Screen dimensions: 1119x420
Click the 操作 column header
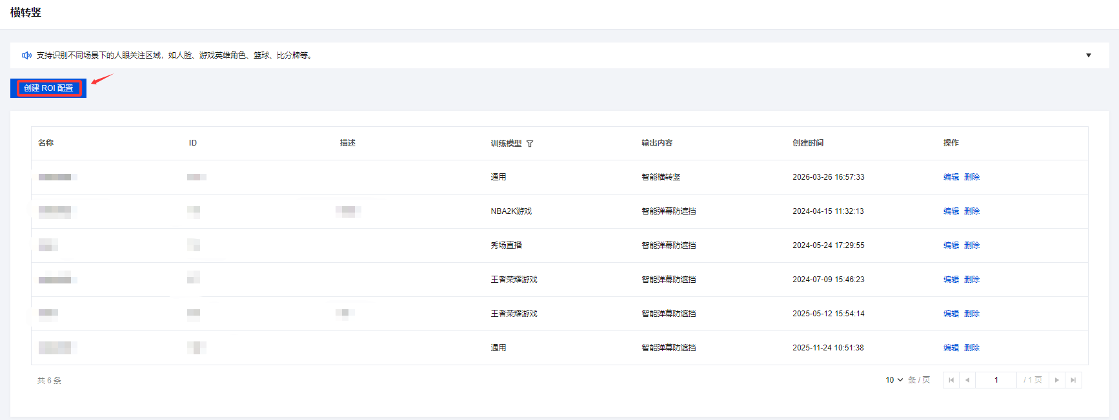(951, 143)
